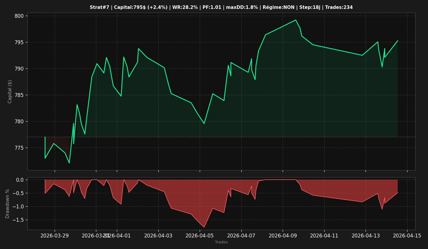The height and width of the screenshot is (249, 428).
Task: Click the 775 capital axis tick
Action: click(19, 148)
